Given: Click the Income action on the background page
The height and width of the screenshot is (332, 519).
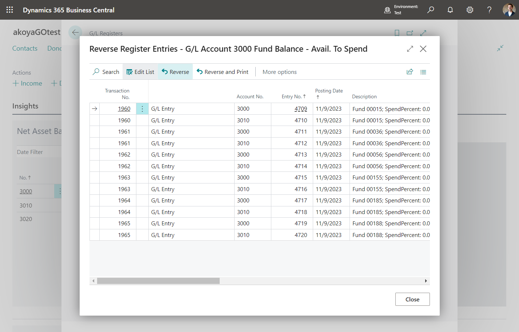Looking at the screenshot, I should coord(28,83).
